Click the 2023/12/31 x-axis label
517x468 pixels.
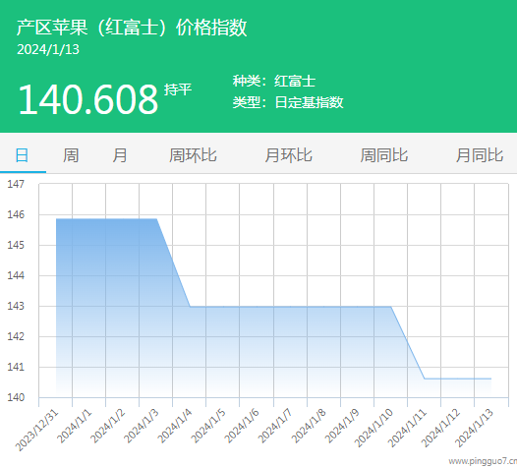pos(37,430)
